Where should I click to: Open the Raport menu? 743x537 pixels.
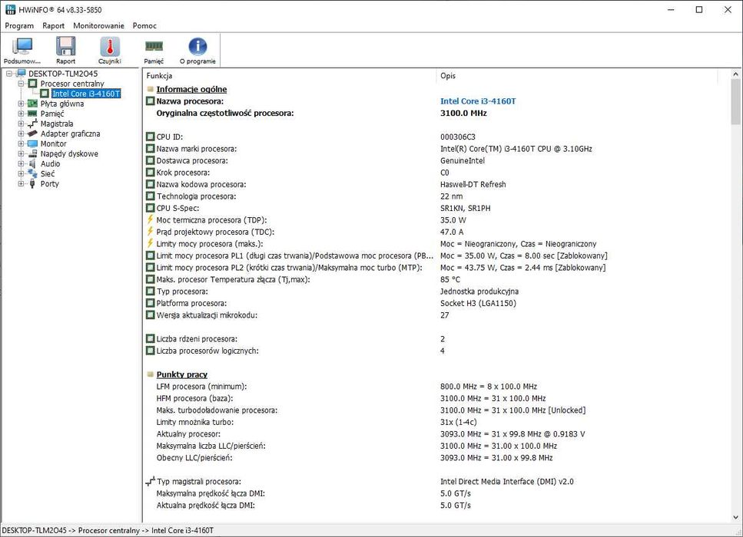coord(54,25)
